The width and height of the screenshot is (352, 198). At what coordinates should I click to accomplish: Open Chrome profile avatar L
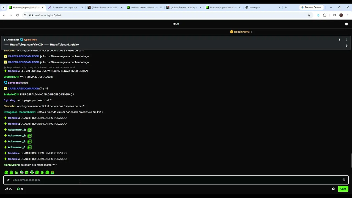click(341, 15)
